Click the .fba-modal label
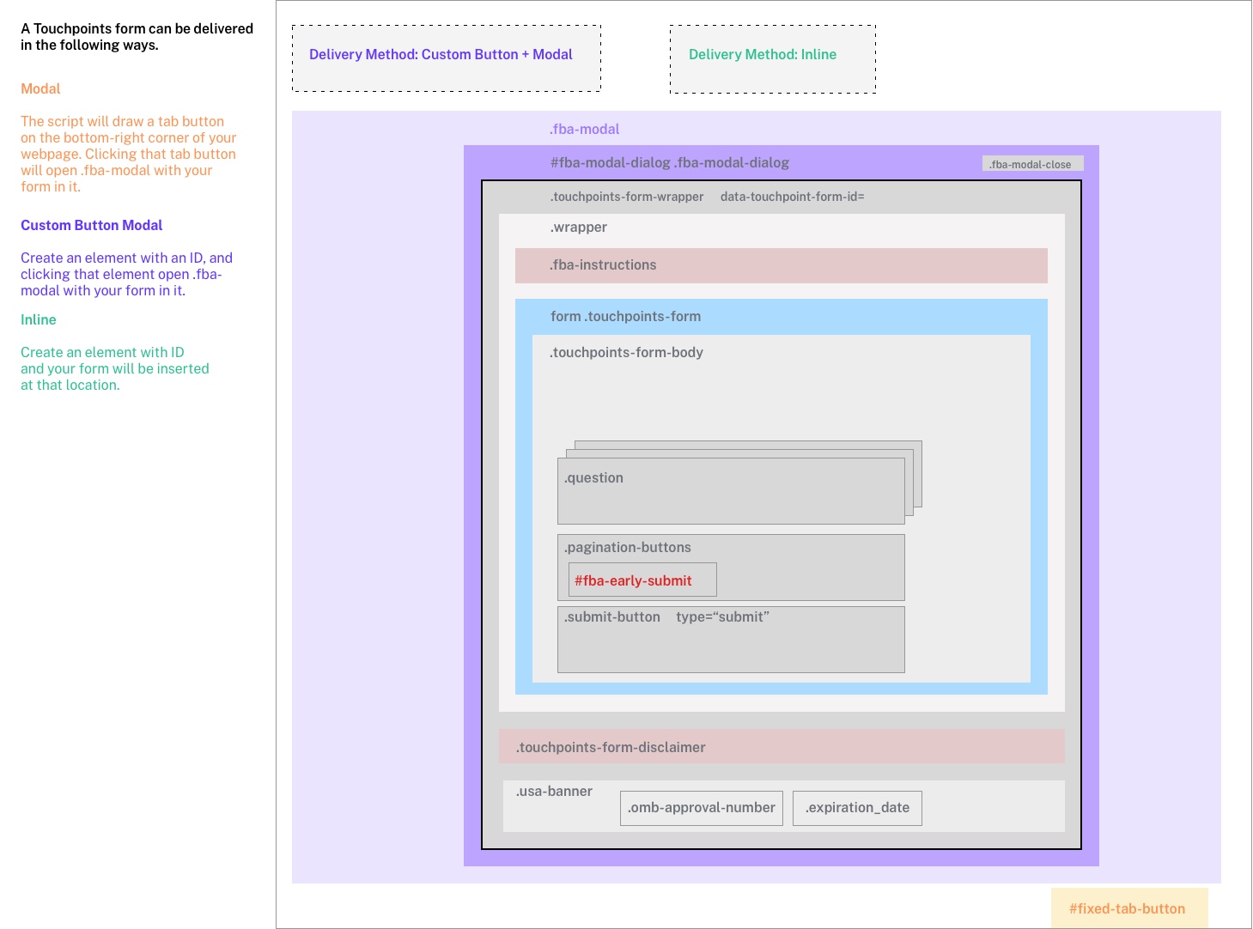Image resolution: width=1253 pixels, height=929 pixels. [585, 129]
